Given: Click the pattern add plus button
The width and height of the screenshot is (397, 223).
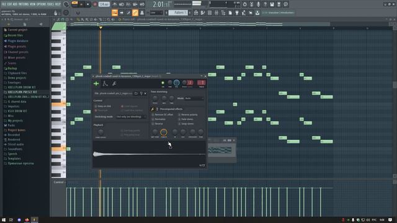Looking at the screenshot, I should click(190, 12).
